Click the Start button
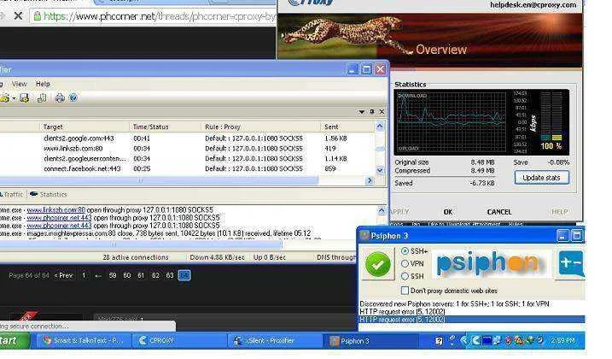 (14, 340)
